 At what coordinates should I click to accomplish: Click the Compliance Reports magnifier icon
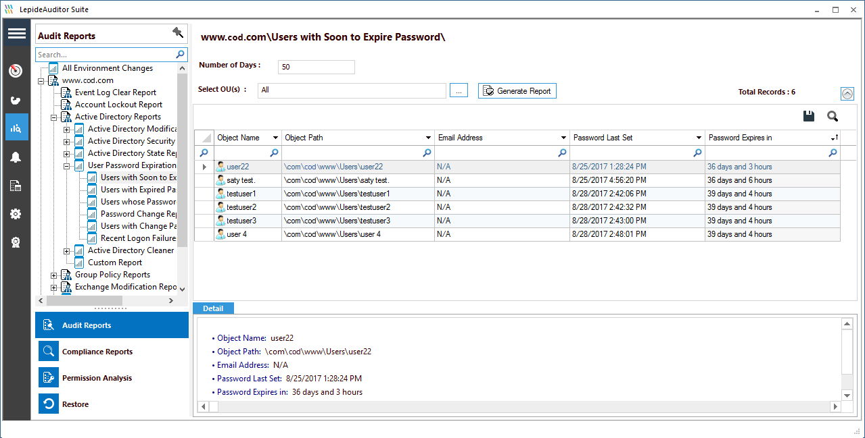(49, 352)
